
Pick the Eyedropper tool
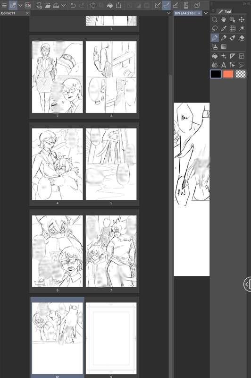[224, 28]
